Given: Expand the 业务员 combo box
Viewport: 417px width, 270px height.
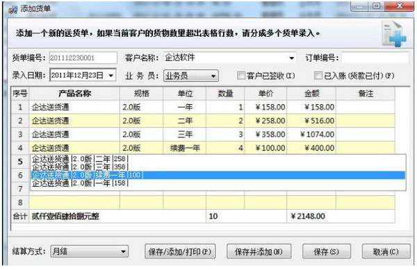Looking at the screenshot, I should tap(191, 76).
